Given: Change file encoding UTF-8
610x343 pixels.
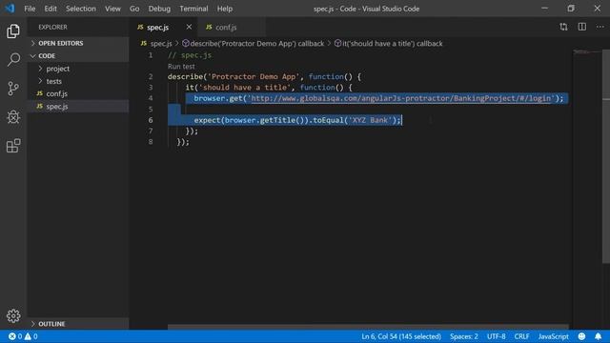Looking at the screenshot, I should pyautogui.click(x=496, y=336).
